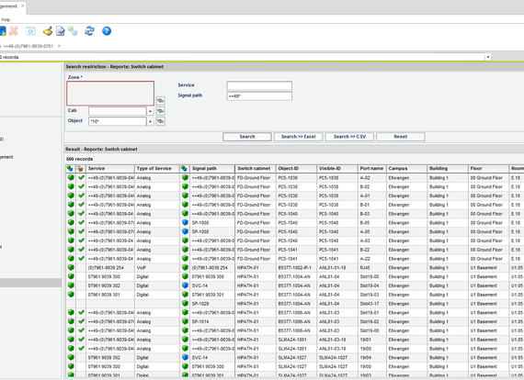Click the Reset button
Image resolution: width=524 pixels, height=380 pixels.
tap(400, 137)
